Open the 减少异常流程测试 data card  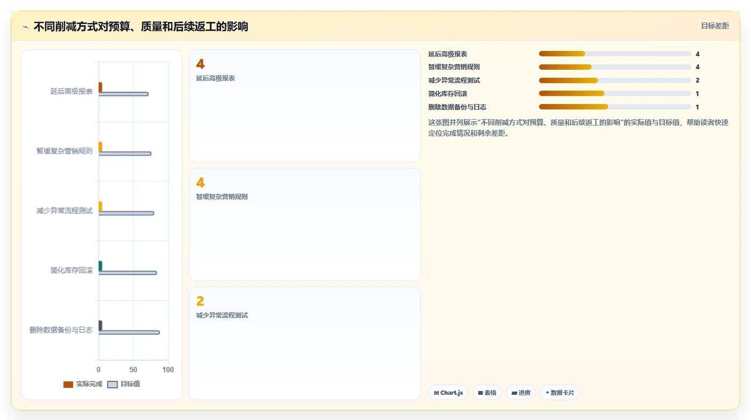click(305, 343)
